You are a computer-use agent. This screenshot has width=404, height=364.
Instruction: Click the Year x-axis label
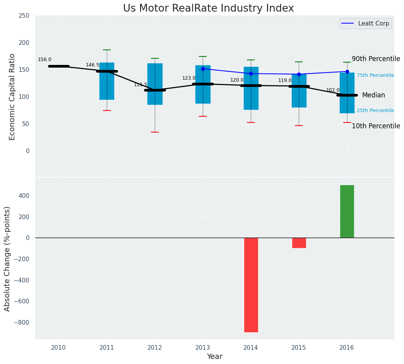click(214, 357)
